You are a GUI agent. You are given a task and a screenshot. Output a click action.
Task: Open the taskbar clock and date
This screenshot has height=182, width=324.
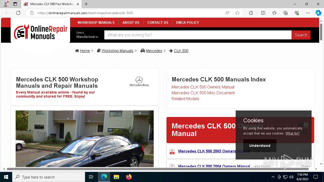[x=302, y=177]
